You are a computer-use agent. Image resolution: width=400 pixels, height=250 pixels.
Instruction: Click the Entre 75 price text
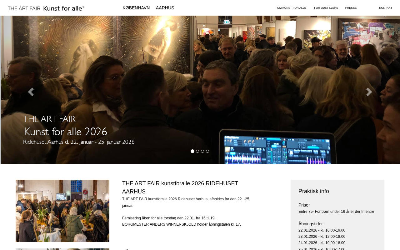336,212
